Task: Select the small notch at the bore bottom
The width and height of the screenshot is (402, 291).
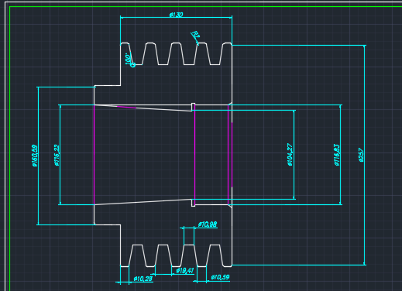Action: click(193, 203)
